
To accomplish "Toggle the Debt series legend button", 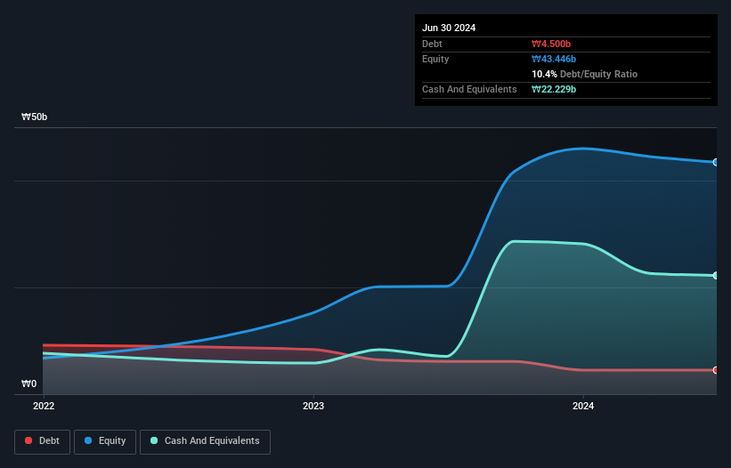I will tap(43, 441).
